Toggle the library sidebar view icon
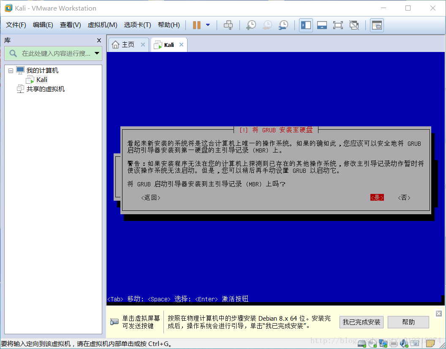 click(306, 25)
